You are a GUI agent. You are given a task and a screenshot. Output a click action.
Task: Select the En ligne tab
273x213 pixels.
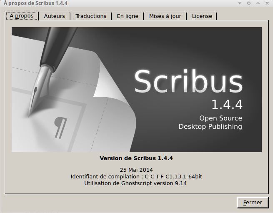128,16
